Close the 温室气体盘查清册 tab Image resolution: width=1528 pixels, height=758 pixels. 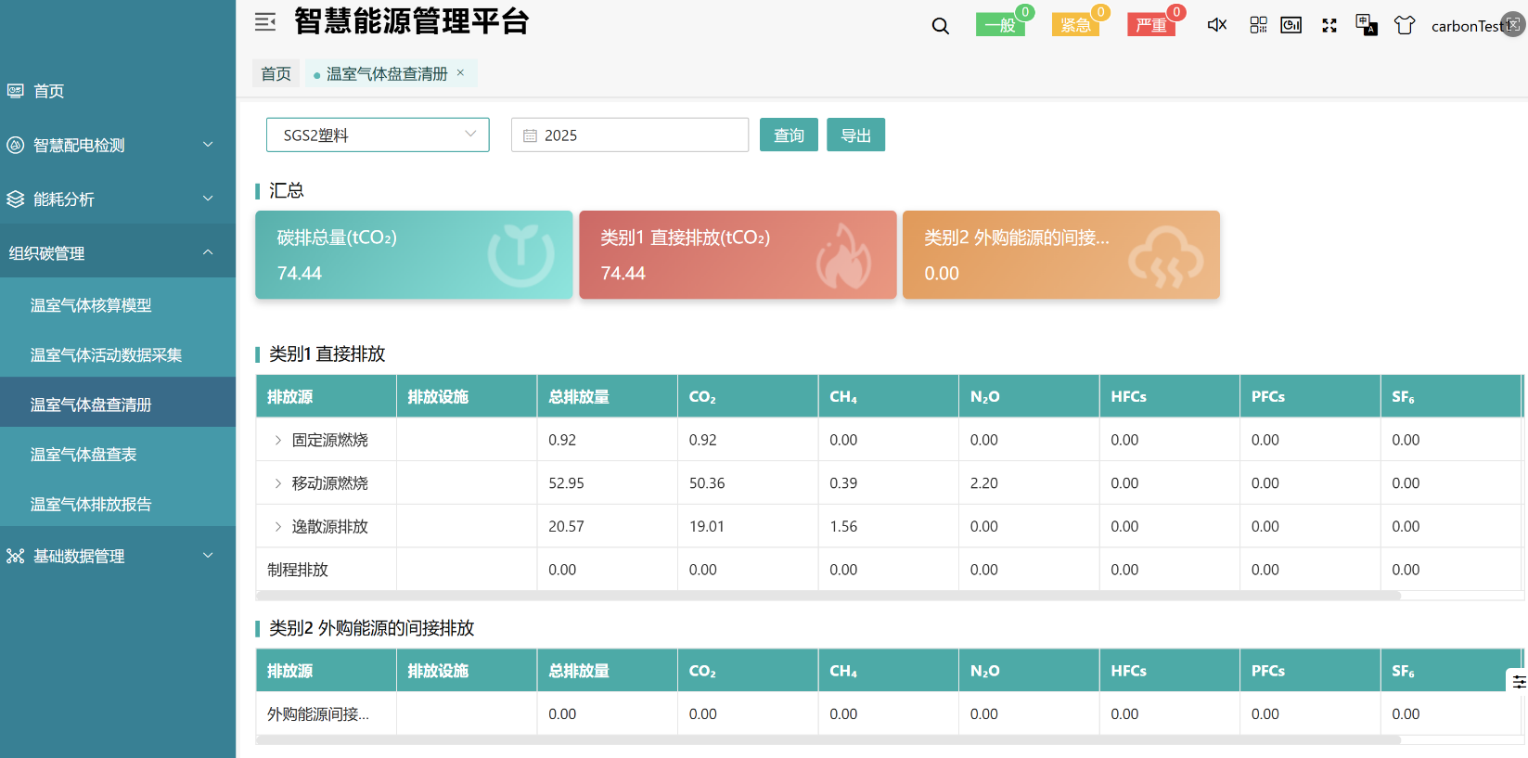[x=460, y=72]
